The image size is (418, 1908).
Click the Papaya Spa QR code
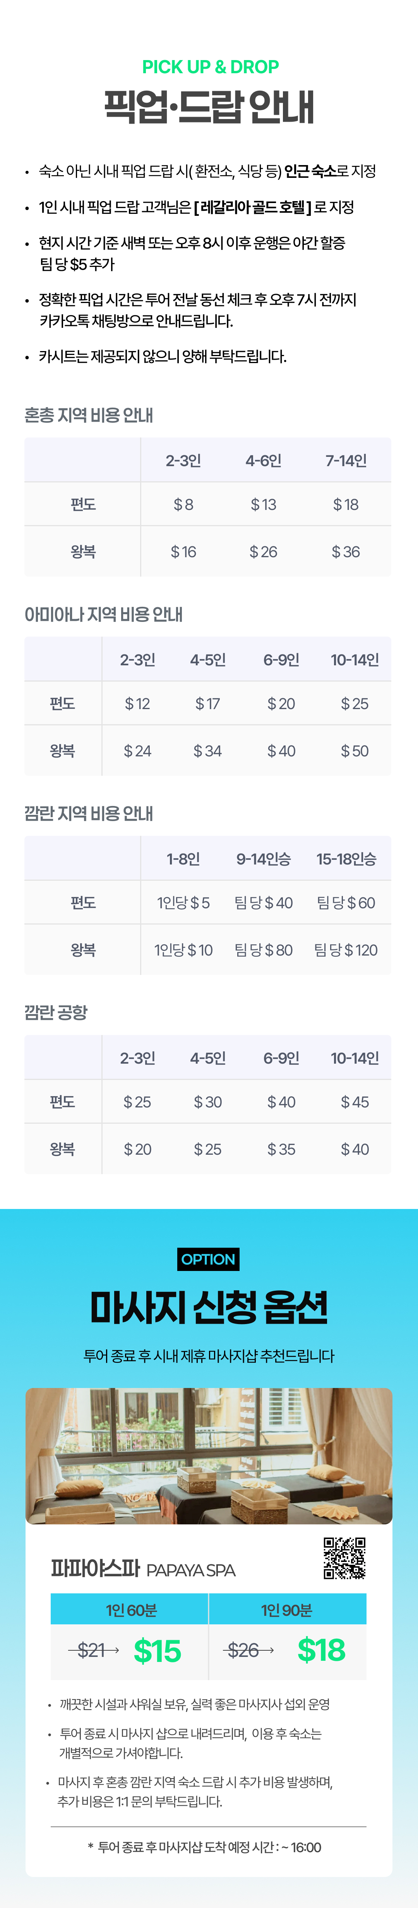point(344,1558)
